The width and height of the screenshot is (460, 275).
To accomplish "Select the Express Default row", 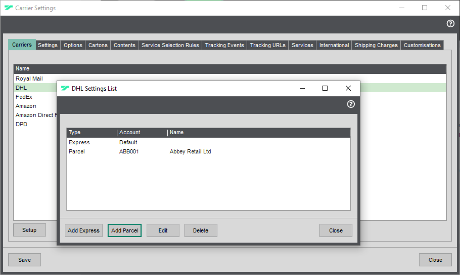I will coord(208,143).
